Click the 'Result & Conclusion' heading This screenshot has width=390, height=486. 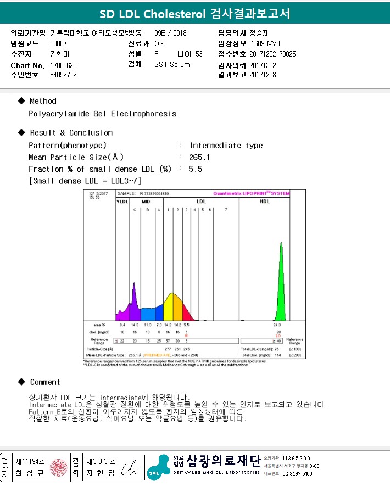coord(71,133)
